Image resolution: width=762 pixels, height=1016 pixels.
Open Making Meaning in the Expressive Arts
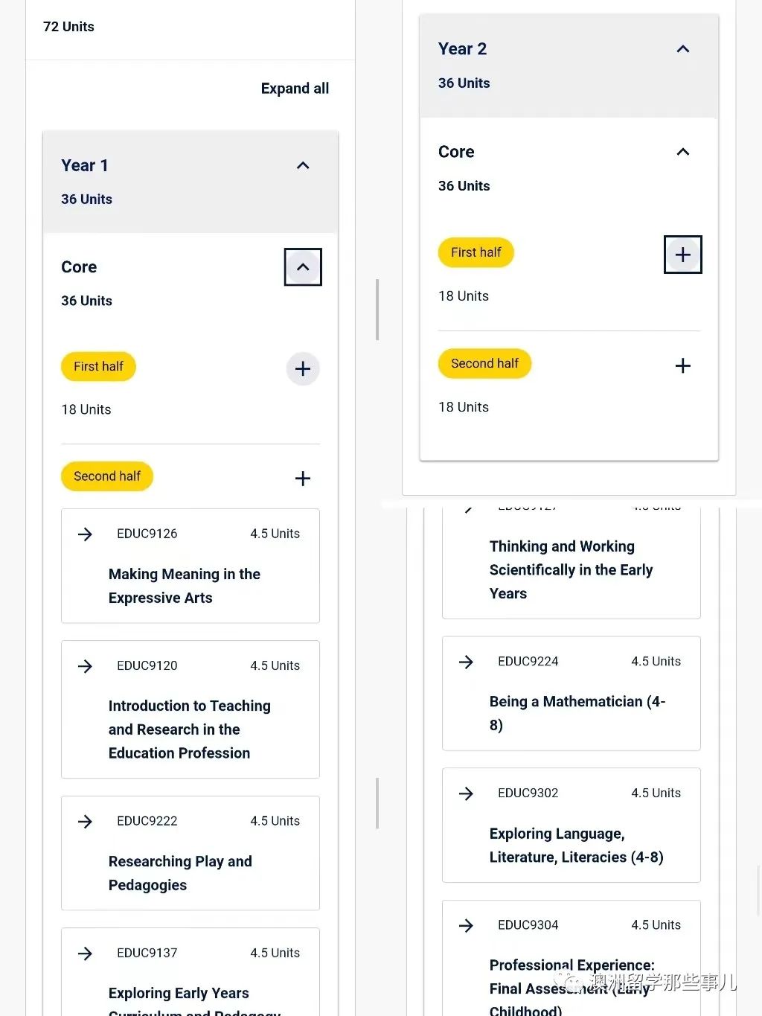(x=185, y=586)
